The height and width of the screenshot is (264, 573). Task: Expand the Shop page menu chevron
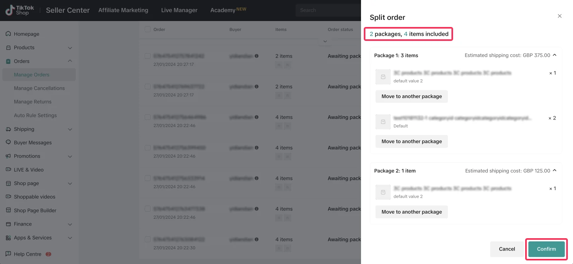(70, 183)
